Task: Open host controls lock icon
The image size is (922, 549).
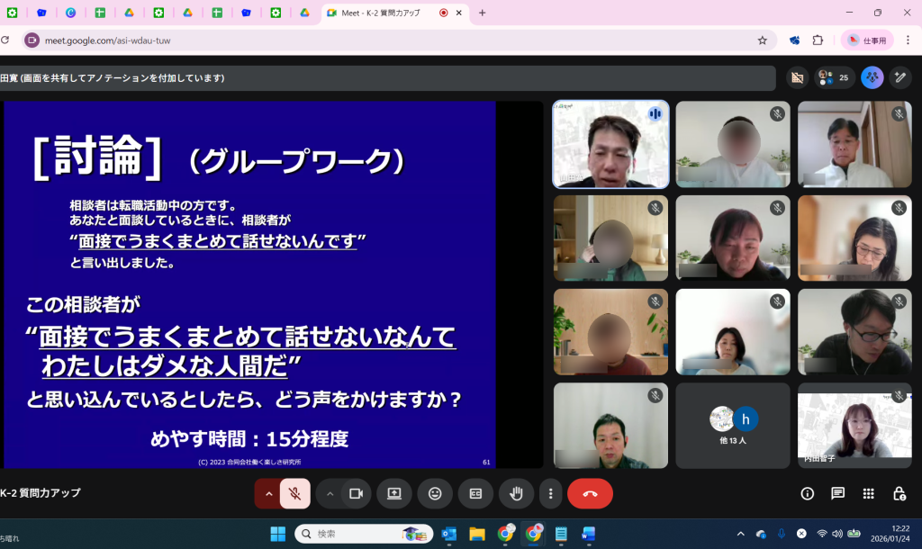Action: coord(899,493)
